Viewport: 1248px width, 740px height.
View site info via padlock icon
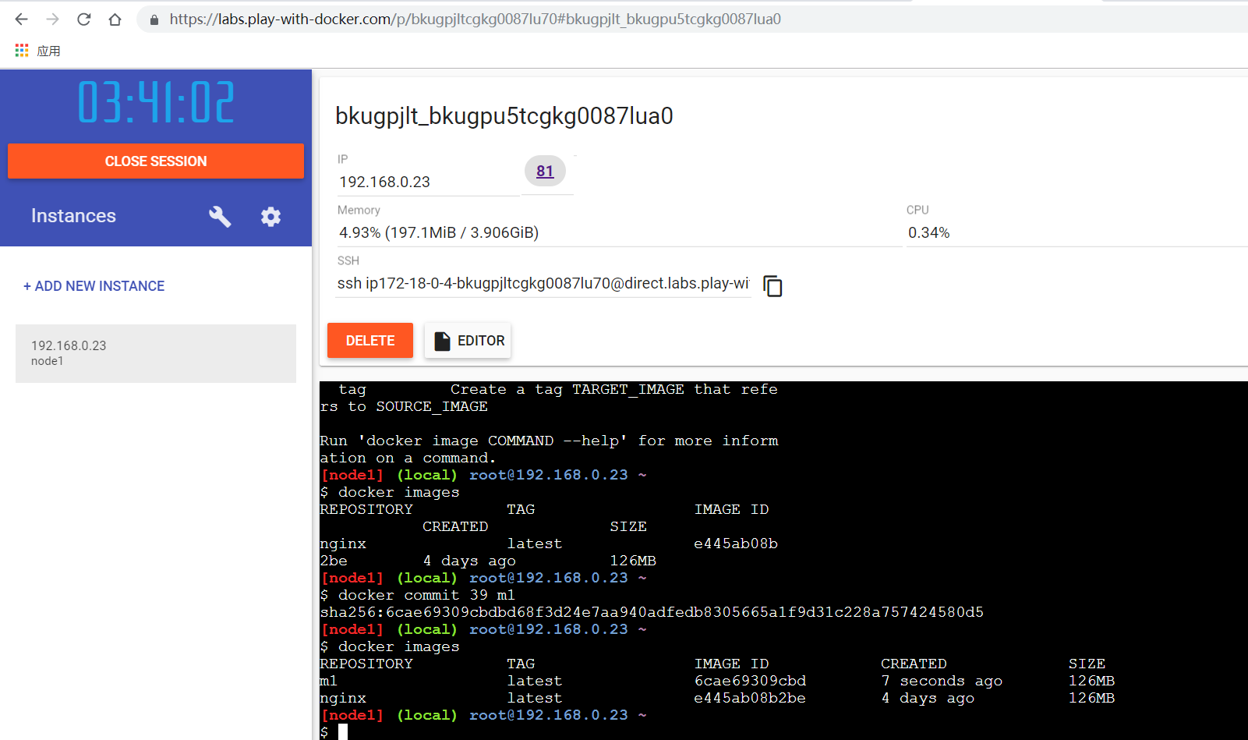[x=154, y=19]
